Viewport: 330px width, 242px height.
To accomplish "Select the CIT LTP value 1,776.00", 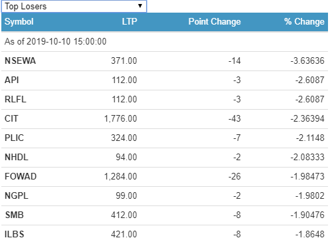I will tap(121, 118).
